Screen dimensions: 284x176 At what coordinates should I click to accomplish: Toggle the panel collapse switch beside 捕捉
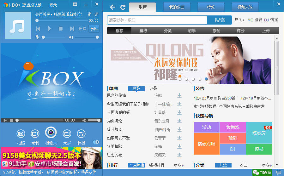(x=96, y=142)
